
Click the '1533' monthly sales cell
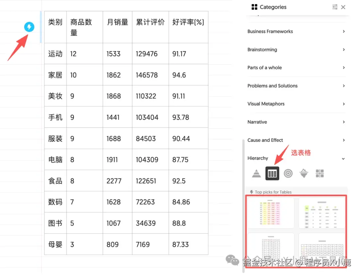pos(117,54)
